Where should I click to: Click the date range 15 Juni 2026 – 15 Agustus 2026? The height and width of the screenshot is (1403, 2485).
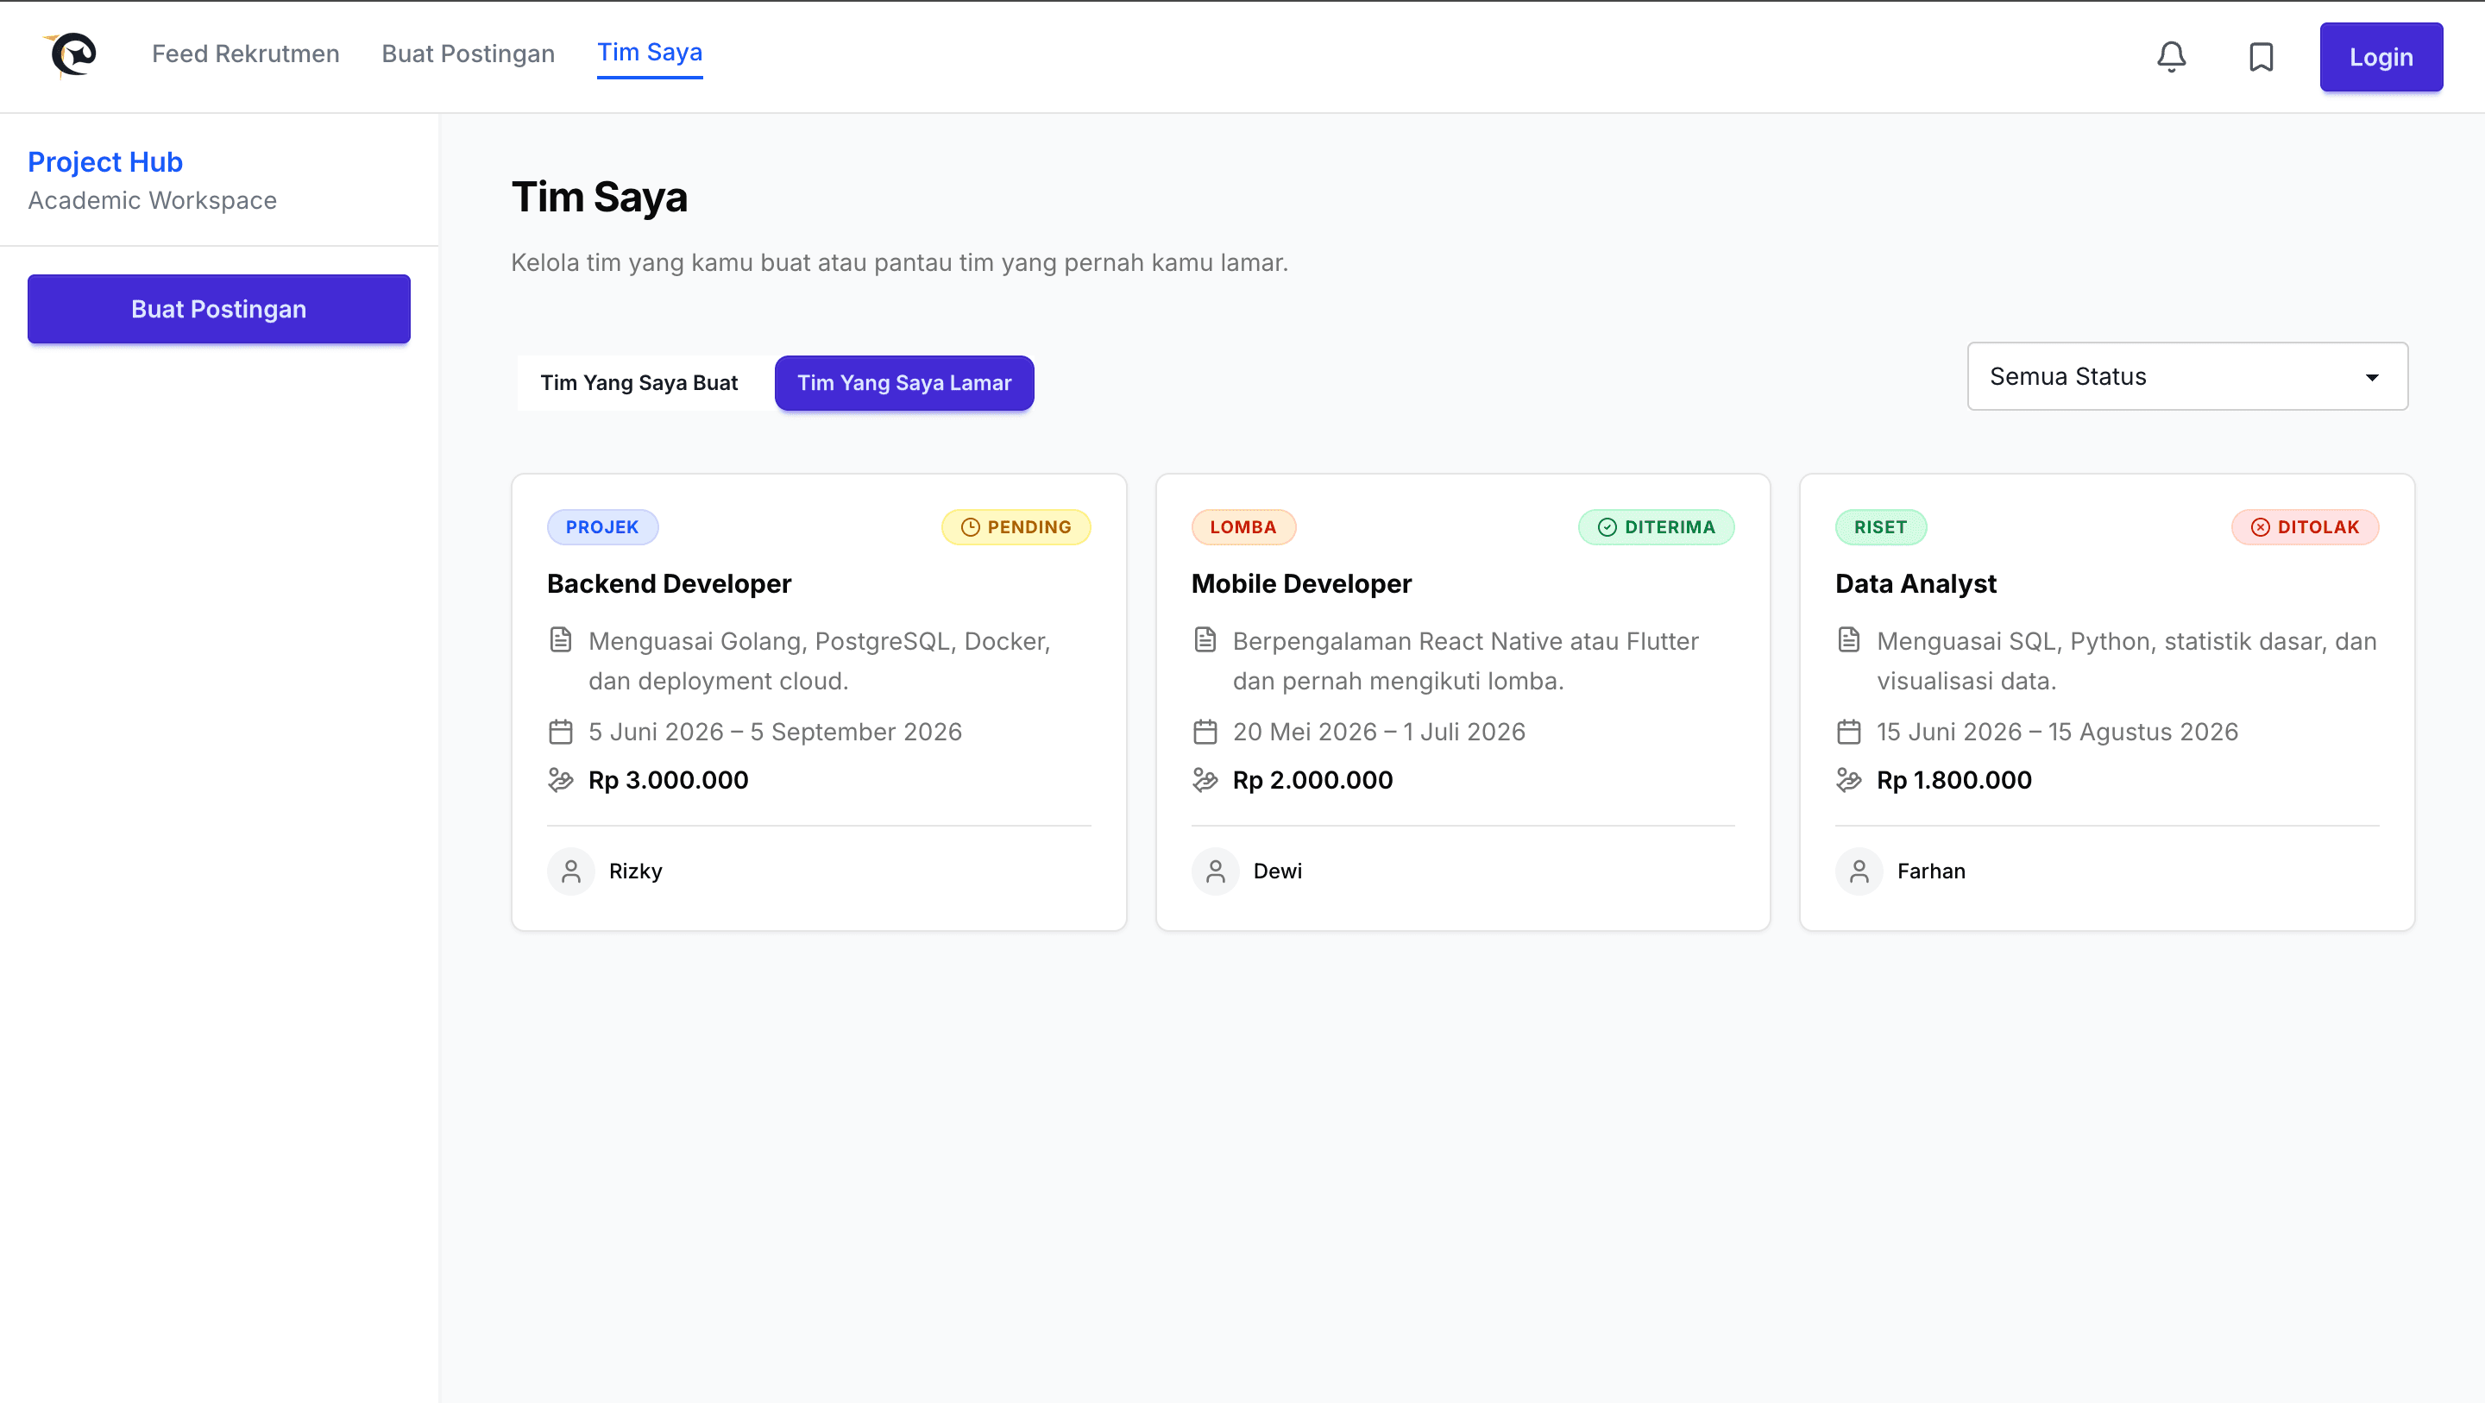(x=2057, y=732)
